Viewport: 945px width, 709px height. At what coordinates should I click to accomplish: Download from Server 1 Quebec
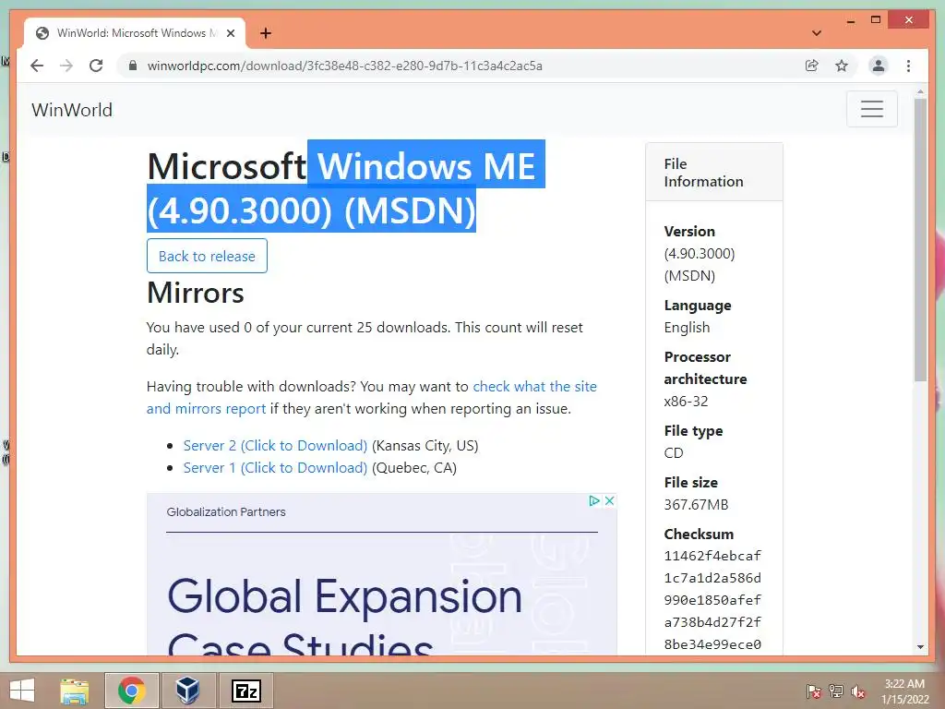[275, 468]
